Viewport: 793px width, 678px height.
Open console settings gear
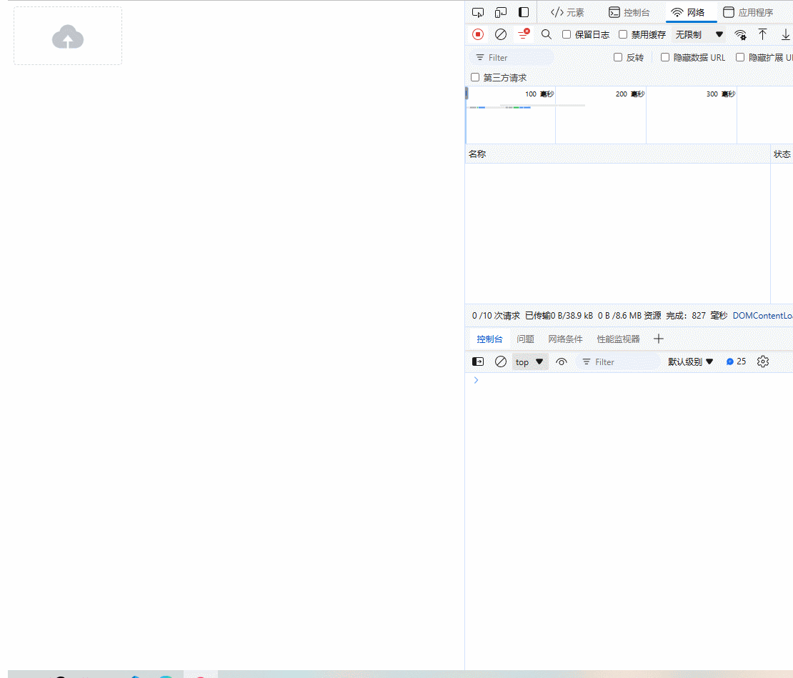[x=763, y=362]
